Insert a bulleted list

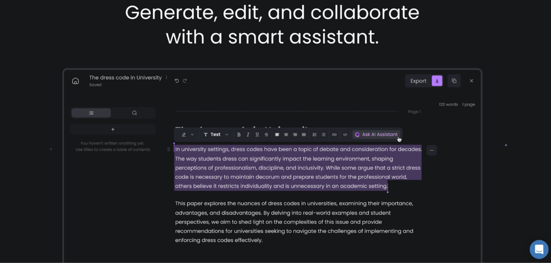point(323,135)
